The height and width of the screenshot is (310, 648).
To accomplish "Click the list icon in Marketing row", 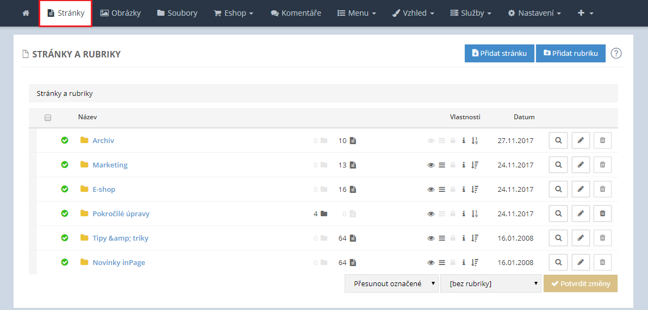I will click(442, 165).
